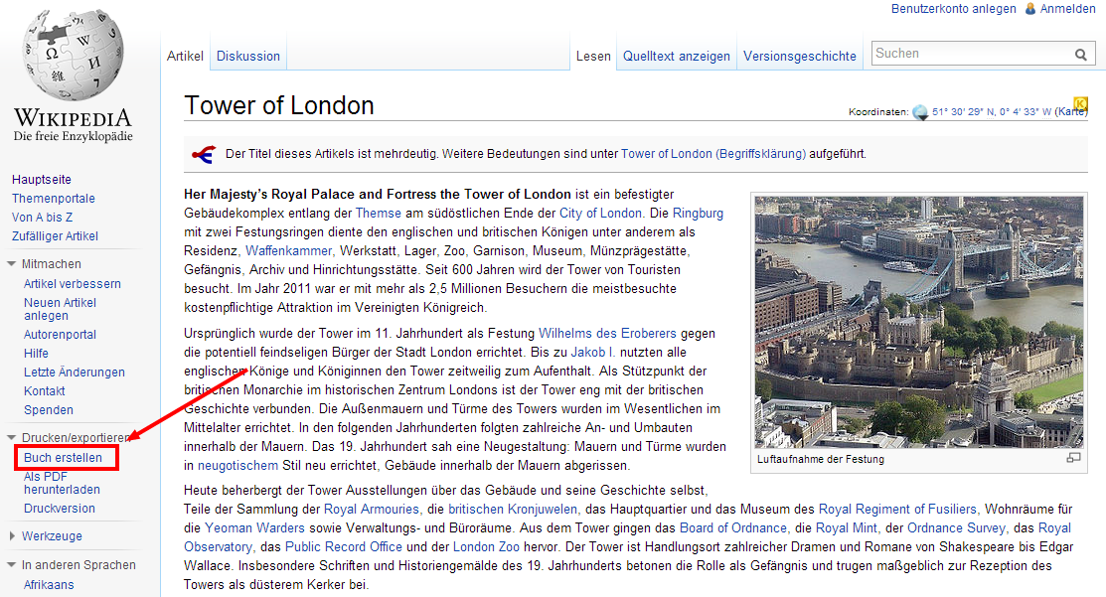Open the Von A bis Z link
1106x597 pixels.
[43, 218]
